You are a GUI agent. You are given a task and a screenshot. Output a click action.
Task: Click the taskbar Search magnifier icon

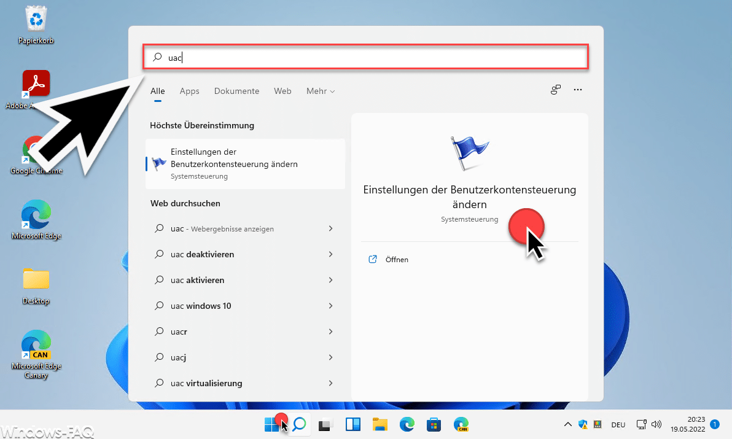pyautogui.click(x=299, y=424)
